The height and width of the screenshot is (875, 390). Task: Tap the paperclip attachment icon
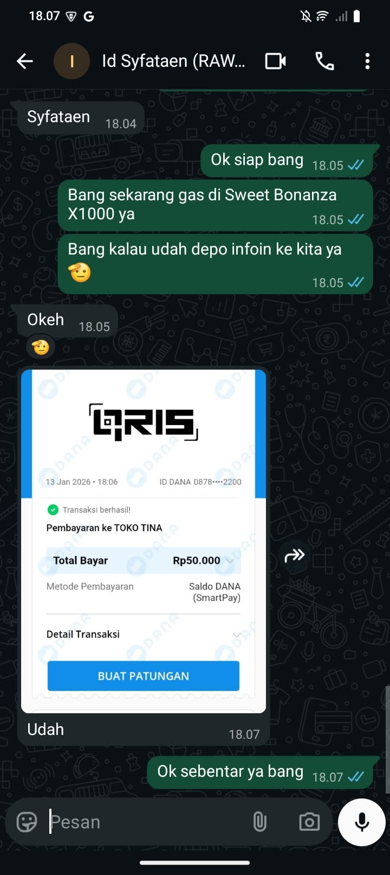[260, 822]
